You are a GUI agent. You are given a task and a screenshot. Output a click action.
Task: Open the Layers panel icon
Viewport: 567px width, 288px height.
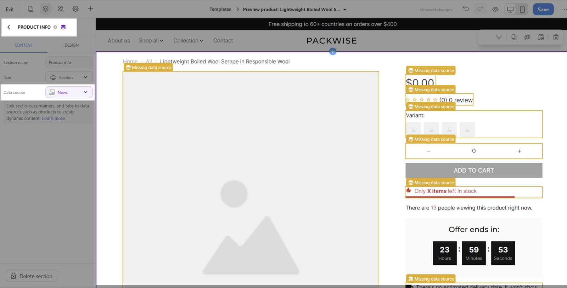45,9
